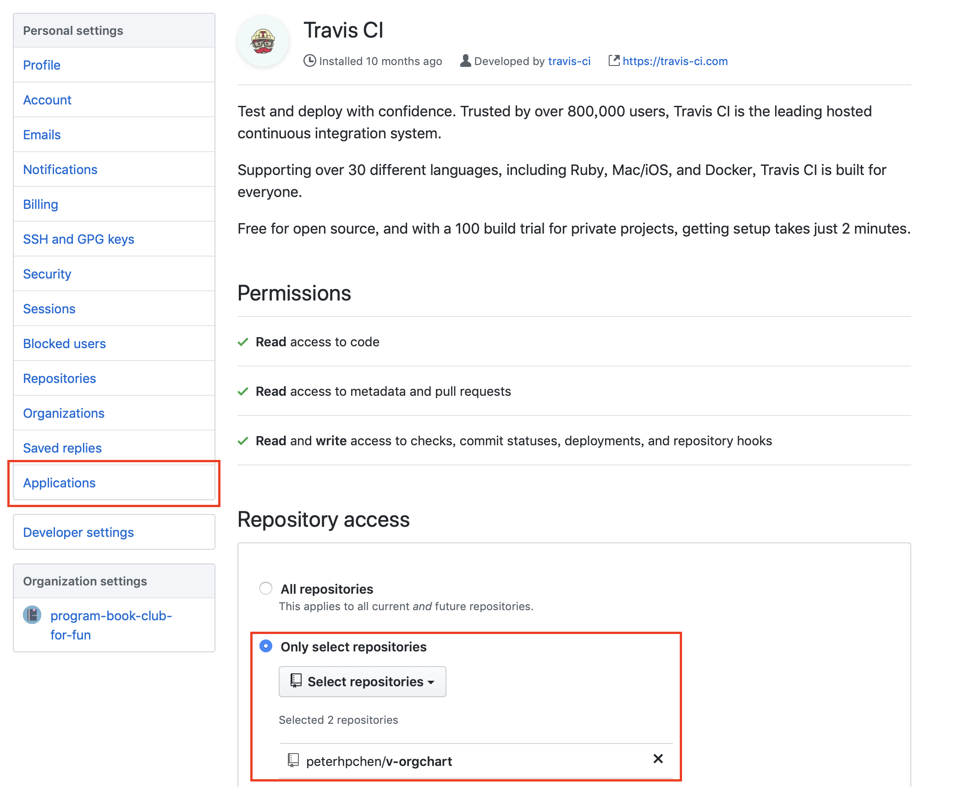Visit the travis-ci developer profile link

569,61
